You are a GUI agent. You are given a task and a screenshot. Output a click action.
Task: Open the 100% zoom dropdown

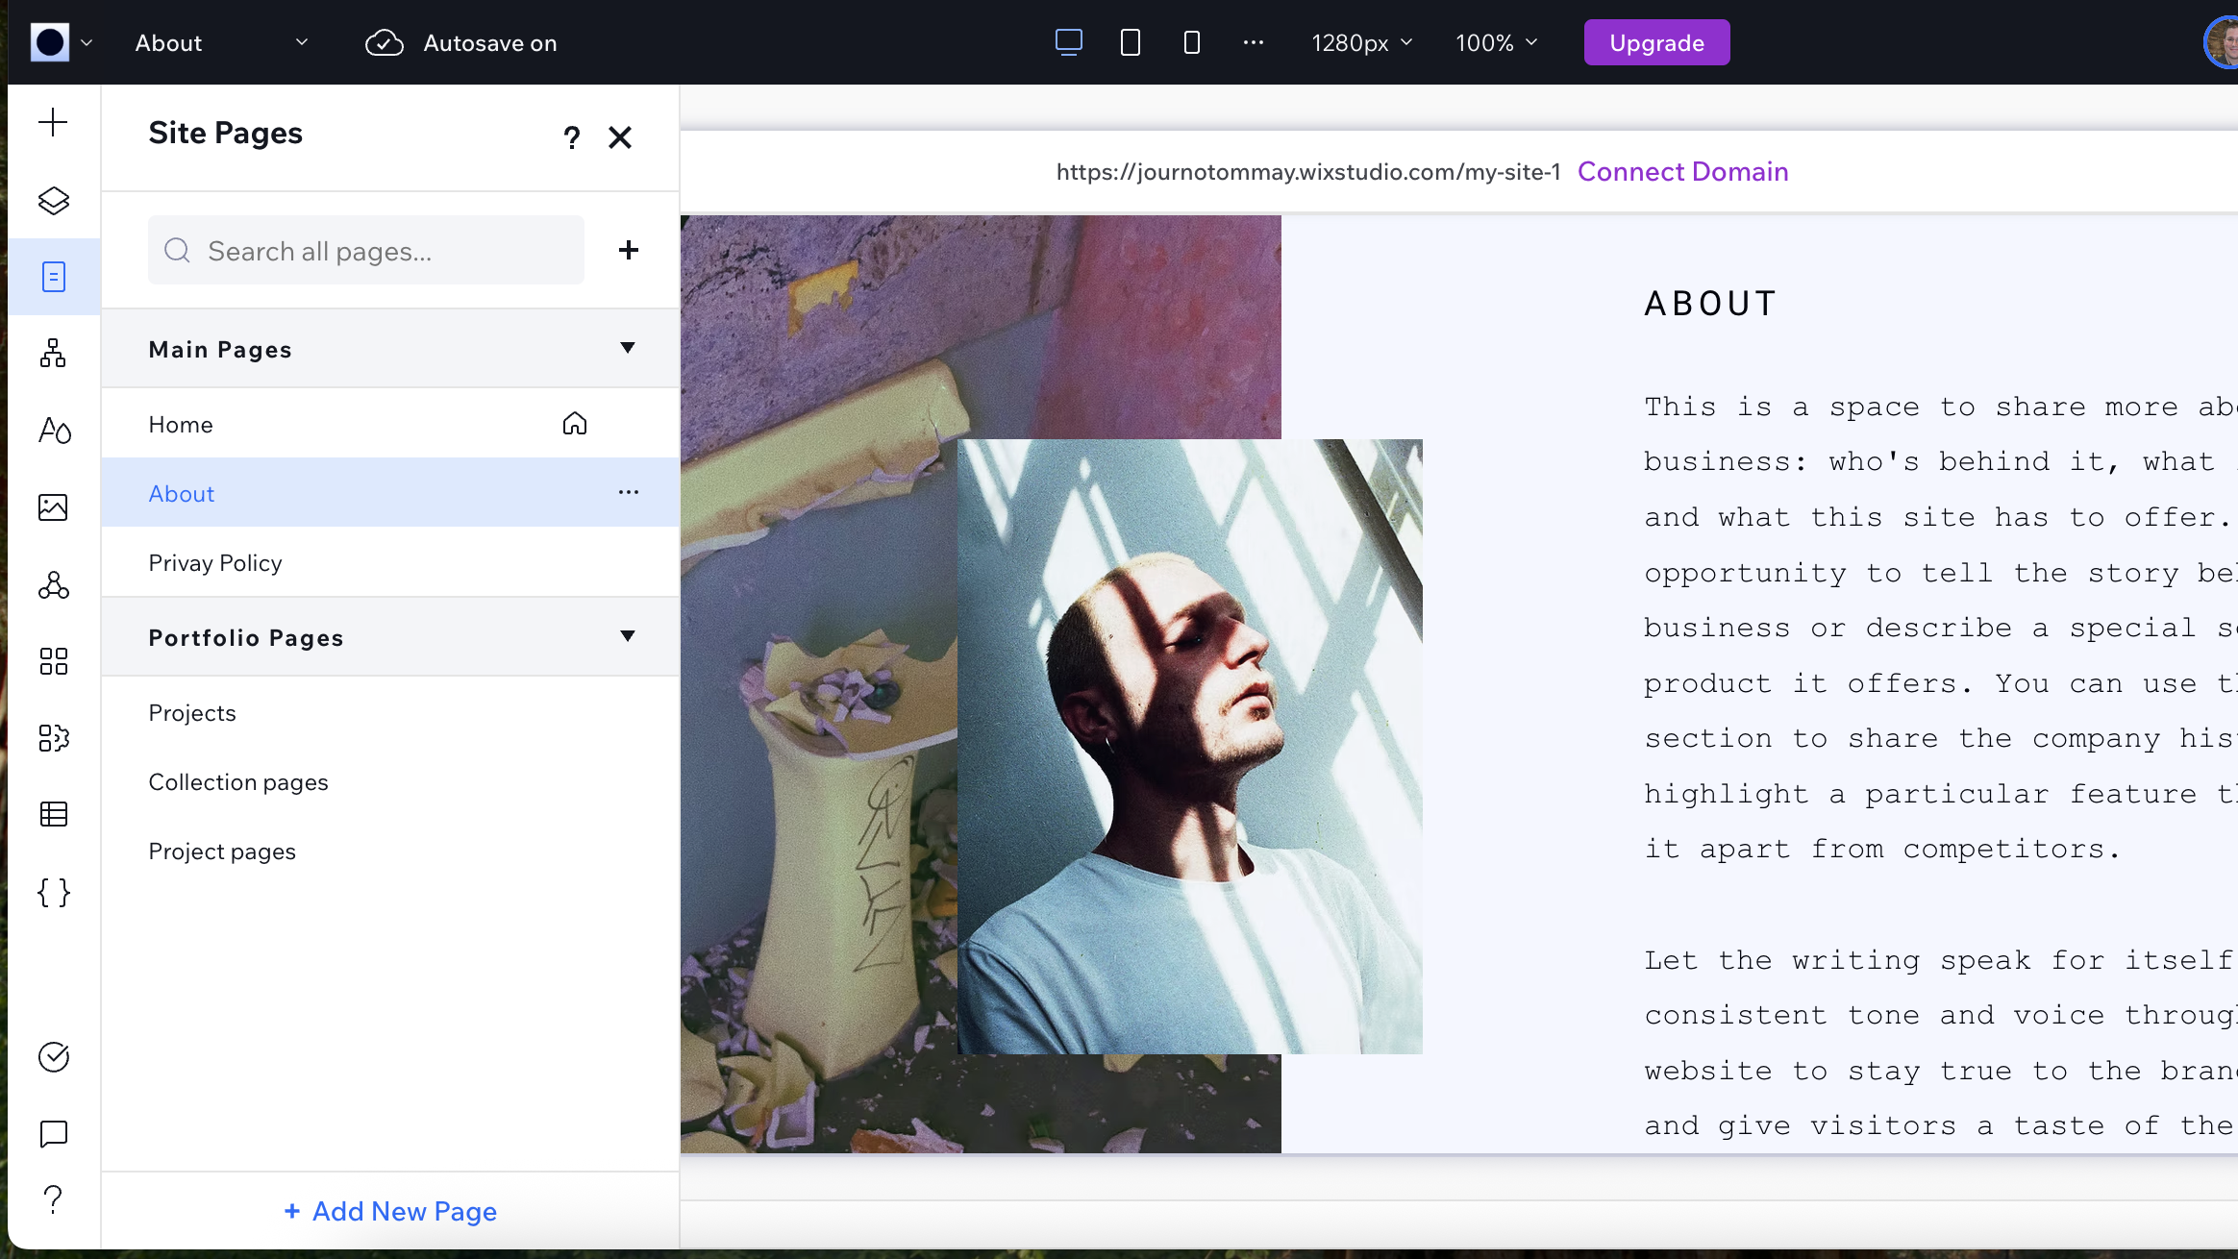click(1497, 43)
